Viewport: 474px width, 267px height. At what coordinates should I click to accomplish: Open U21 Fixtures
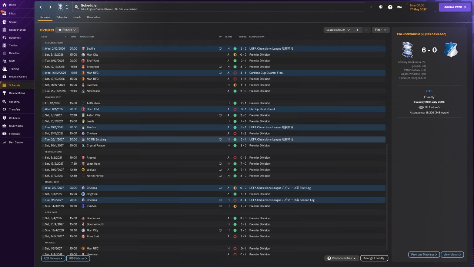pos(53,258)
